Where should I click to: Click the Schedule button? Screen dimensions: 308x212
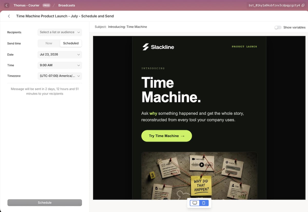click(x=45, y=203)
